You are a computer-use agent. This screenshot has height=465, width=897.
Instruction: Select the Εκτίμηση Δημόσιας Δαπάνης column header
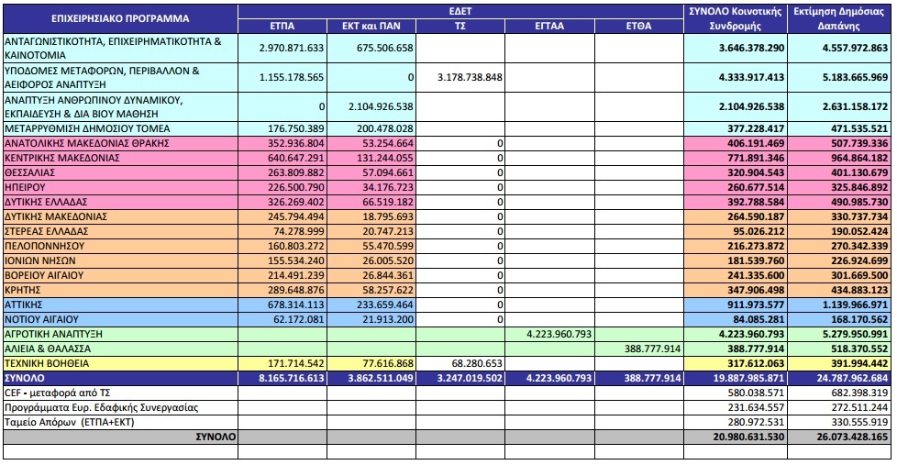click(x=839, y=18)
